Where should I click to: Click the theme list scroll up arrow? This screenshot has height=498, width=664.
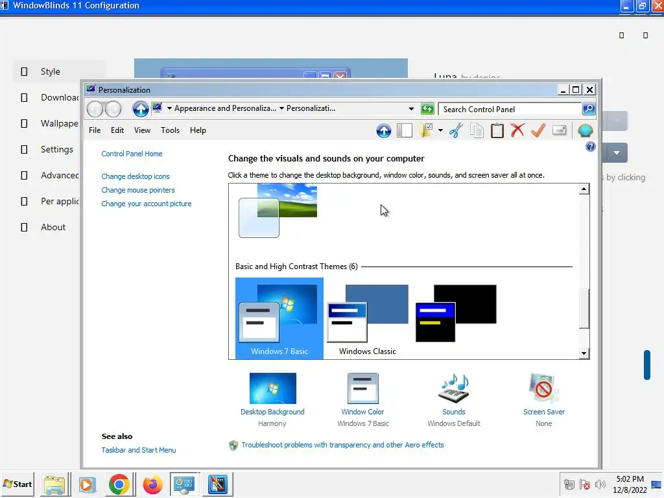(584, 189)
